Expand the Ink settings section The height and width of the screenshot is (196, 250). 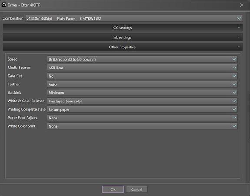123,37
